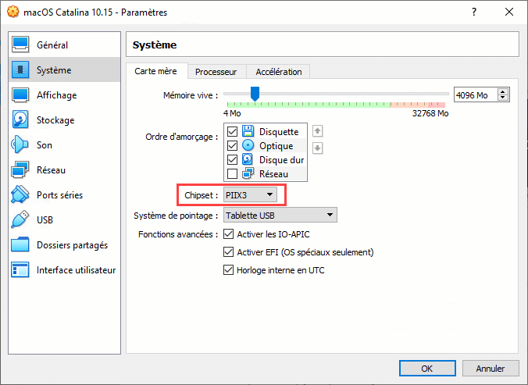Viewport: 528px width, 385px height.
Task: Switch to the Carte mère tab
Action: pyautogui.click(x=155, y=71)
